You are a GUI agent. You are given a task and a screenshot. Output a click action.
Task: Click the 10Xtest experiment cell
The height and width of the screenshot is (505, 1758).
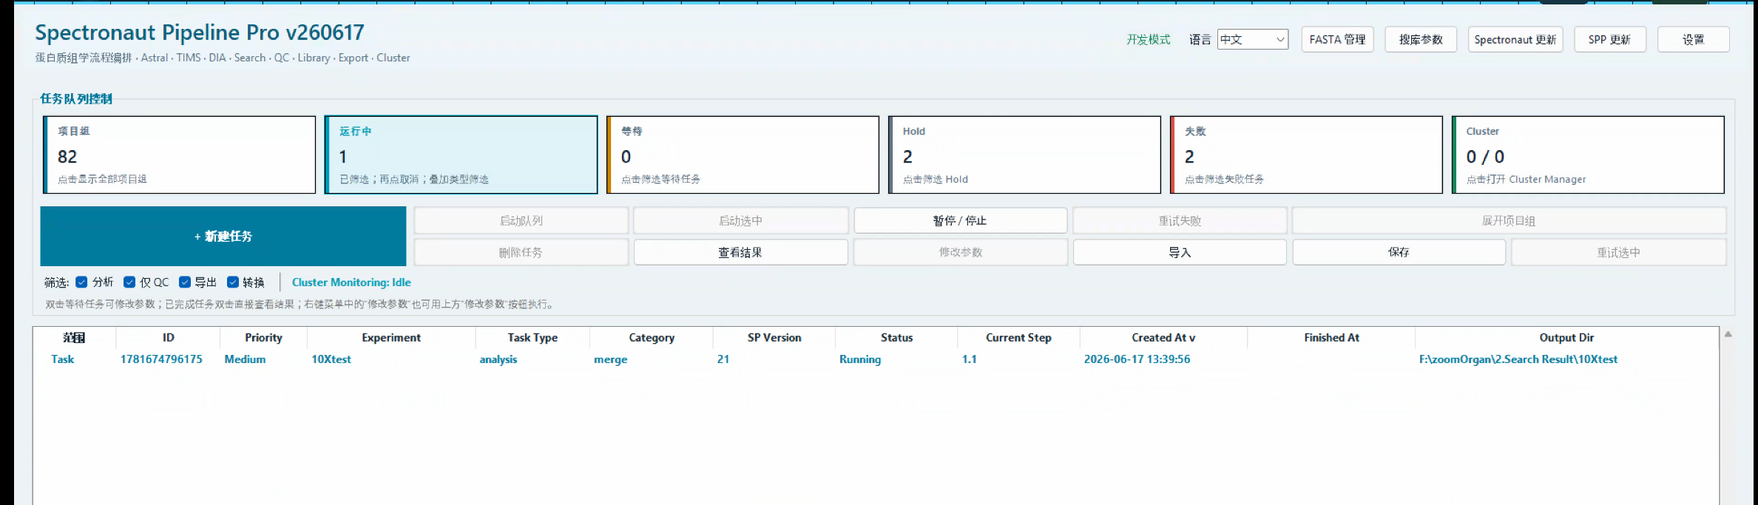tap(331, 359)
